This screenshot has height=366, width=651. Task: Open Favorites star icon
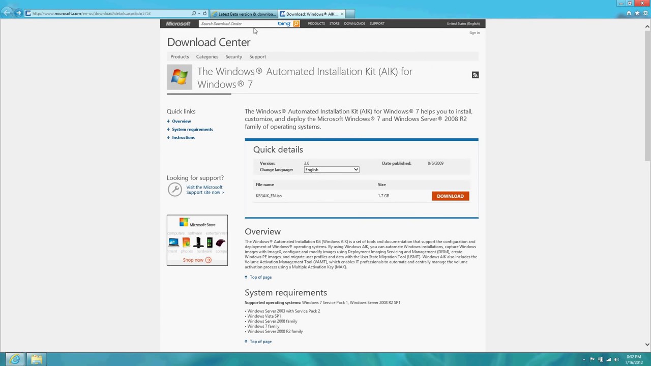(x=637, y=13)
